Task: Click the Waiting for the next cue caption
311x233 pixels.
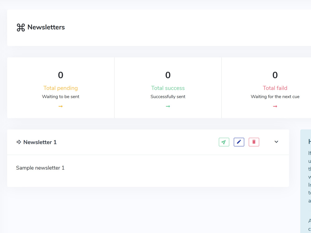Action: [275, 97]
